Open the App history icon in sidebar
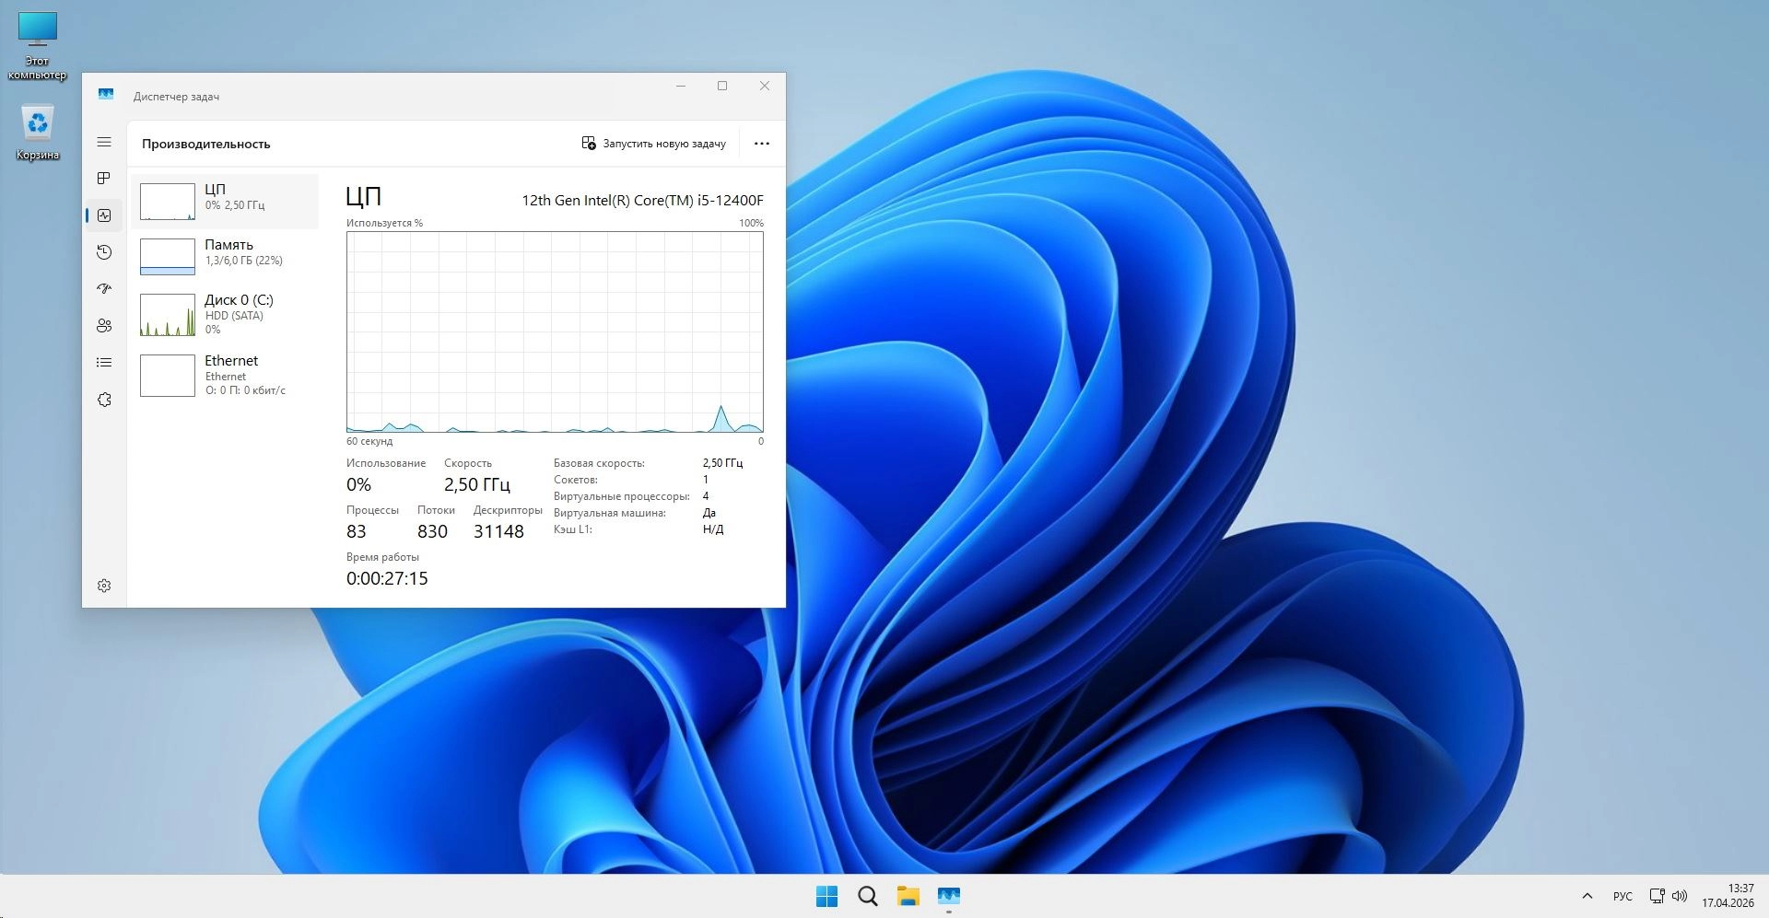Viewport: 1769px width, 918px height. (104, 252)
